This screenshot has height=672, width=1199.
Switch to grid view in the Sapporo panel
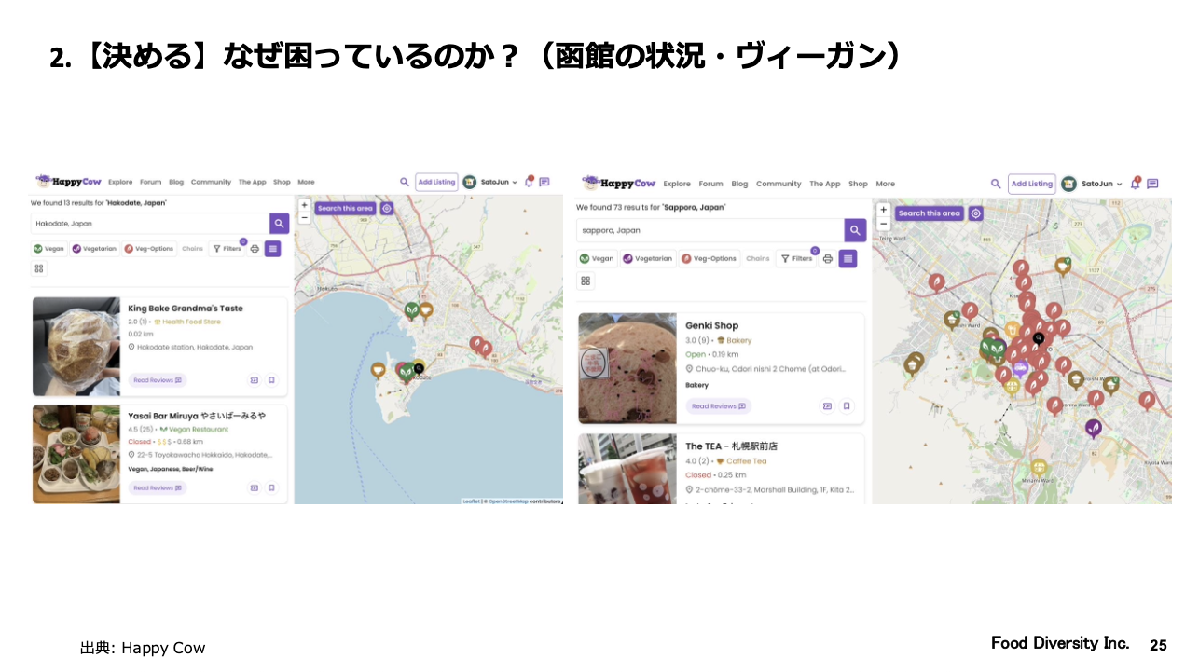(x=586, y=280)
